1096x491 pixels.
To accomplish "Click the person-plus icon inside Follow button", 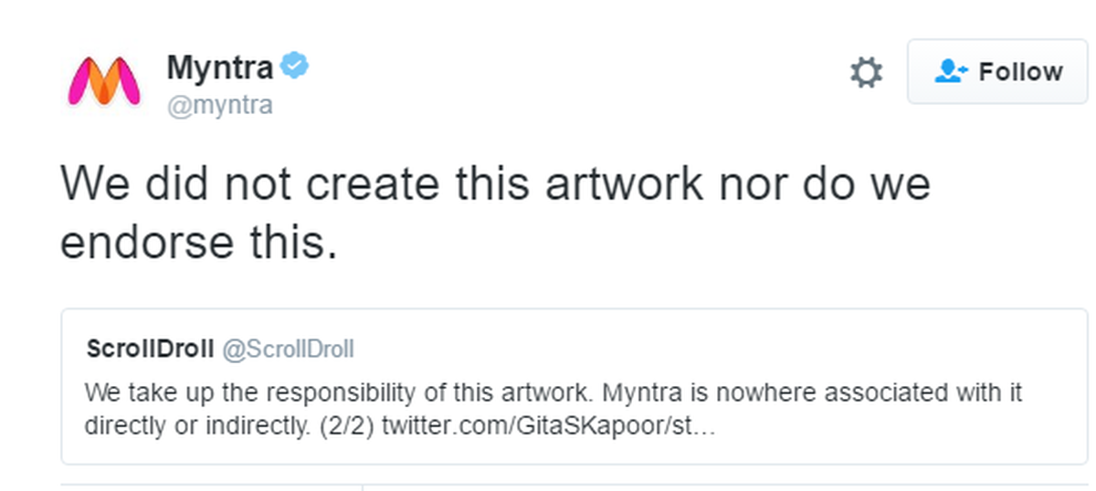I will (952, 71).
